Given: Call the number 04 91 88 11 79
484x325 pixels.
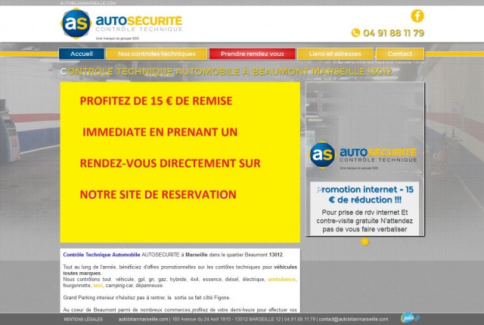Looking at the screenshot, I should point(393,33).
